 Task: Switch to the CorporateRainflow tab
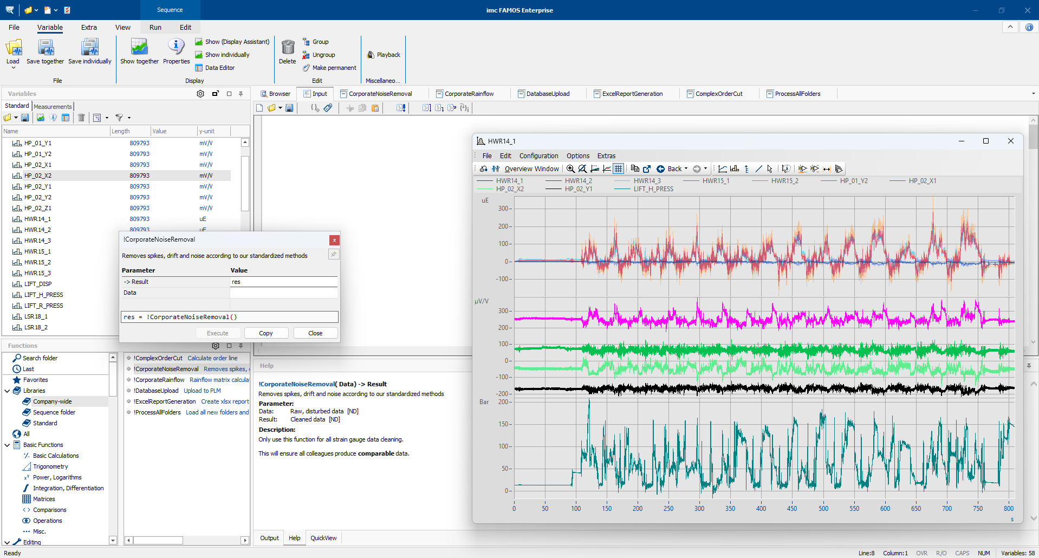tap(469, 94)
